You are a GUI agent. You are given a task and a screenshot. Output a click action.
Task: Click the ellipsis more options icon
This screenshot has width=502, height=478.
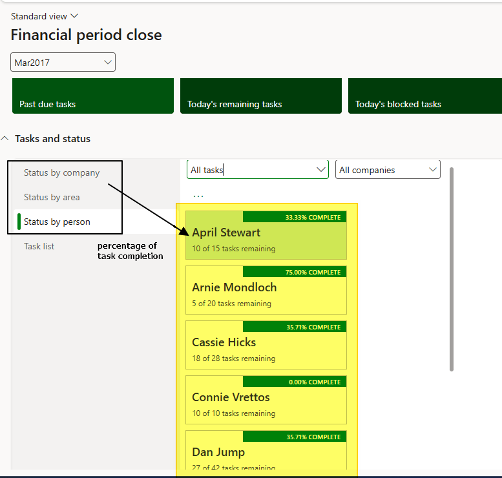pos(198,195)
